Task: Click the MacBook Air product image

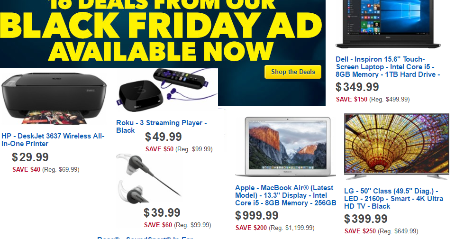Action: click(x=284, y=147)
